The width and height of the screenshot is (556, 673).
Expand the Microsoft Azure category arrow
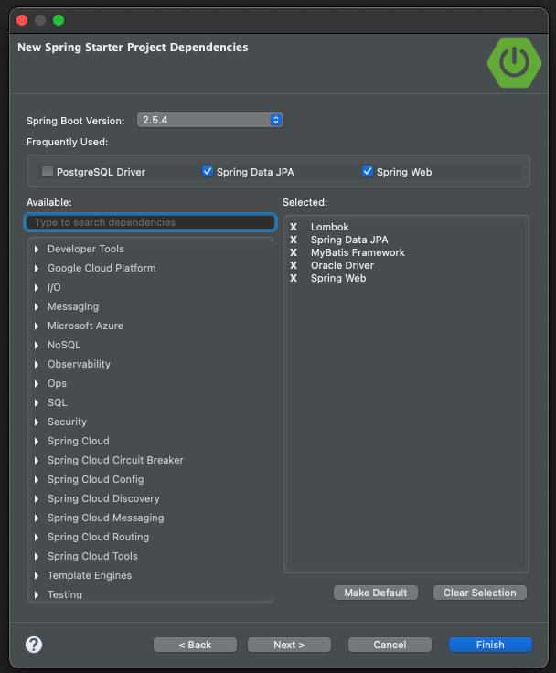(x=37, y=326)
